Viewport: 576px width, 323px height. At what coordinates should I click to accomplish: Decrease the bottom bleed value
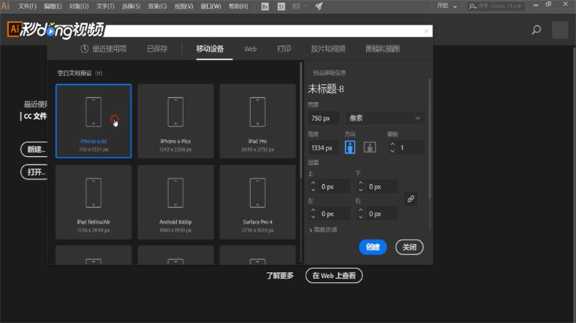pyautogui.click(x=360, y=190)
